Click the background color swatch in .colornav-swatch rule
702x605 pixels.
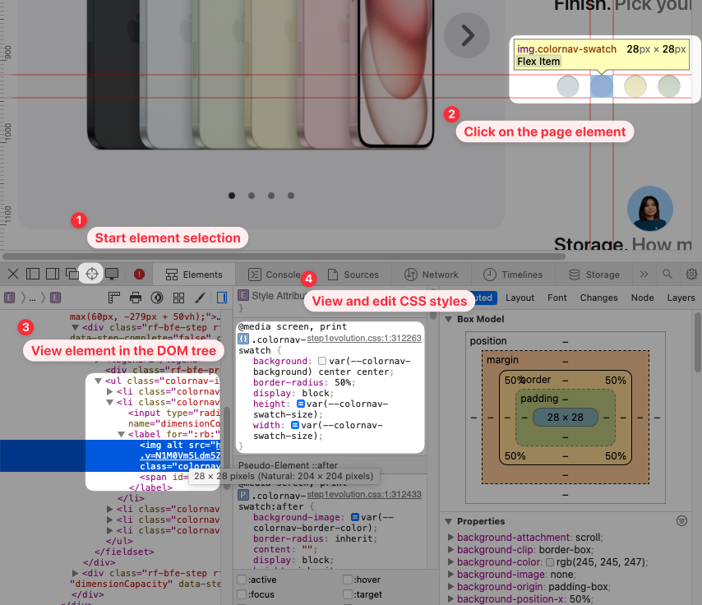(322, 361)
